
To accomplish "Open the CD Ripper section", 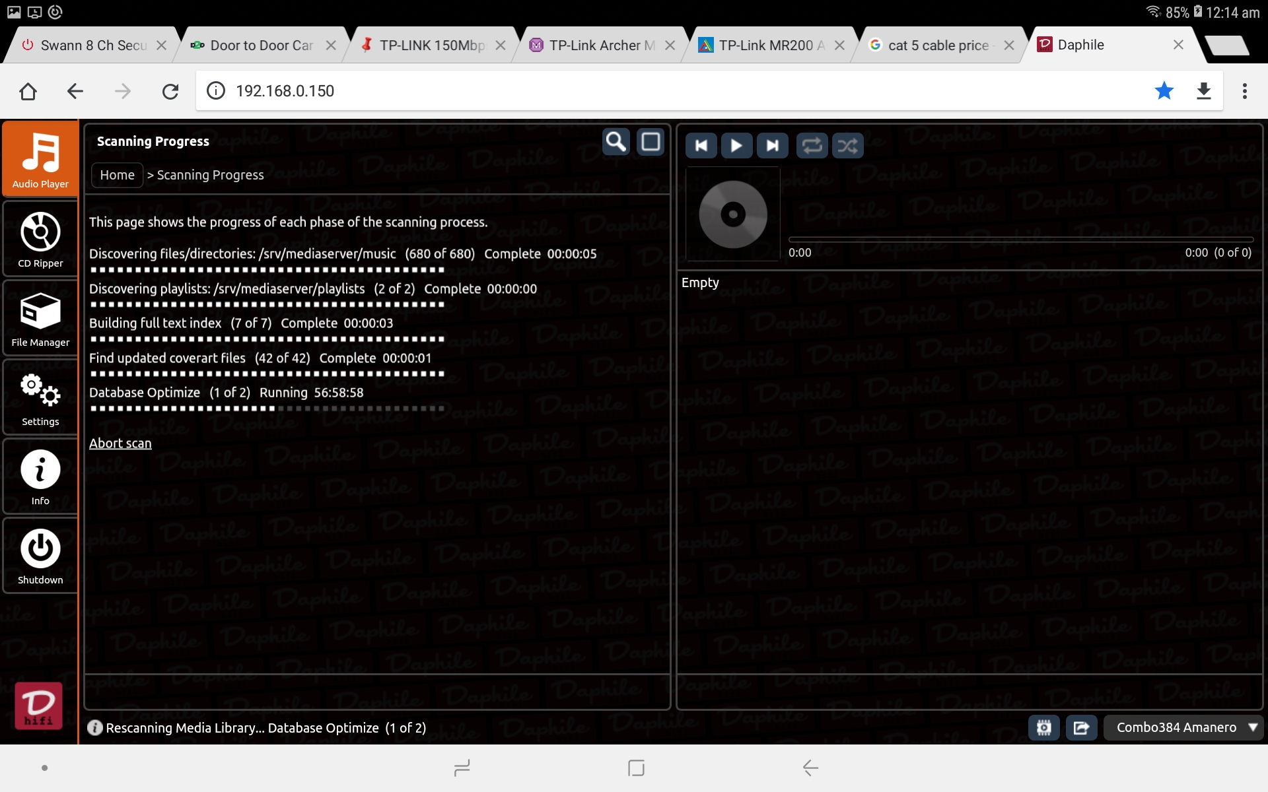I will 40,238.
